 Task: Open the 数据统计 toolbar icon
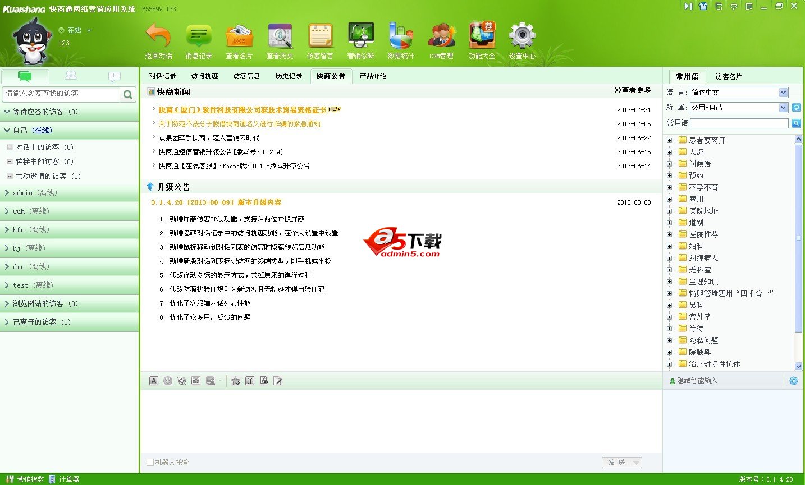tap(401, 39)
